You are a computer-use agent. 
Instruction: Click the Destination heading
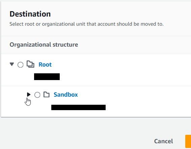(x=30, y=14)
